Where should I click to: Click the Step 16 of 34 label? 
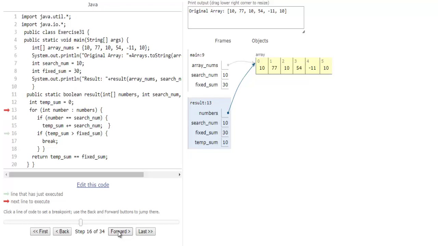pos(90,231)
